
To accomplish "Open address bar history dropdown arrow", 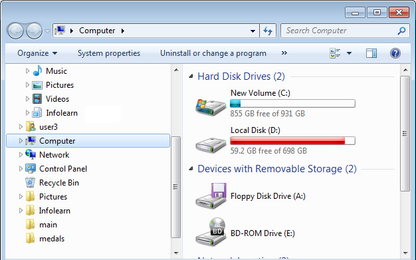I will (x=253, y=31).
